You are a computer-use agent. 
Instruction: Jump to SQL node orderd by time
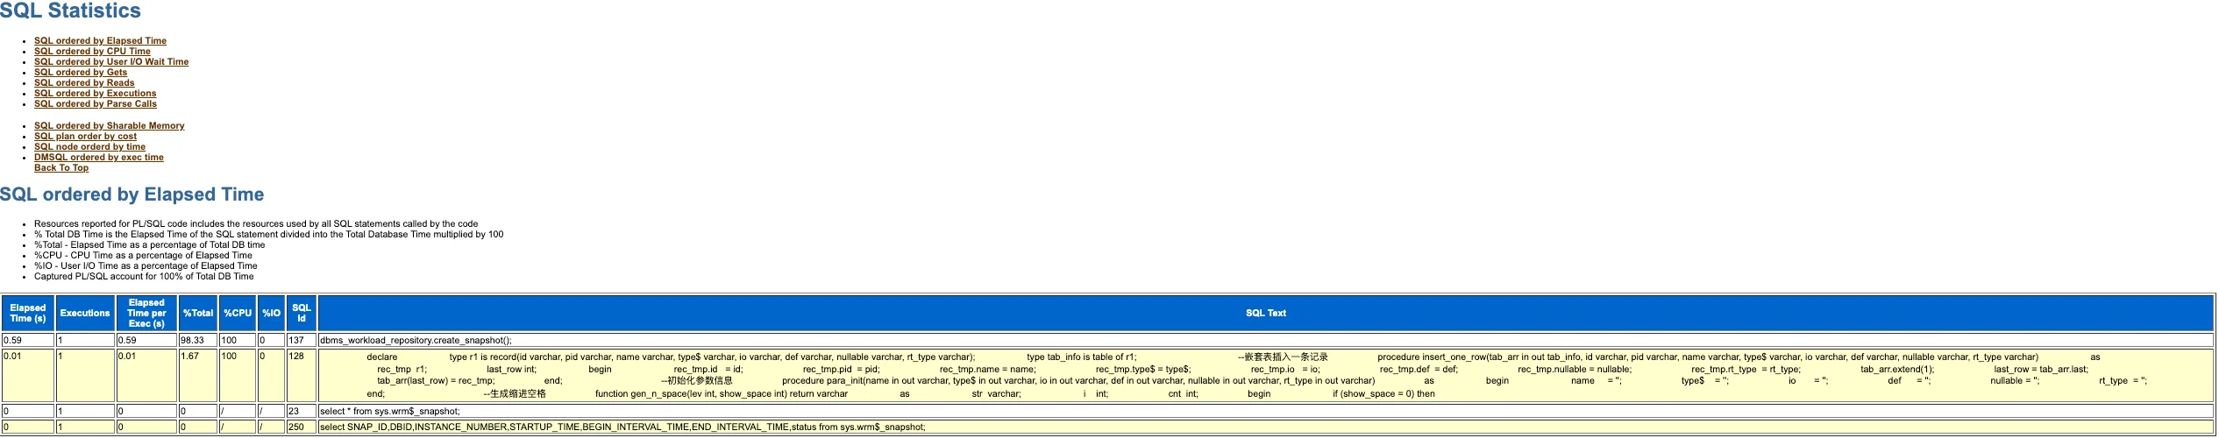point(89,146)
